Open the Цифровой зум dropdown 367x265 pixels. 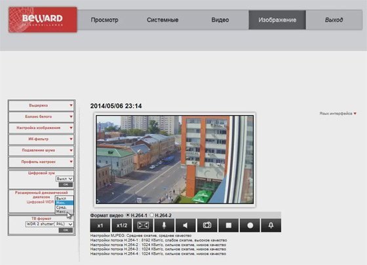64,179
